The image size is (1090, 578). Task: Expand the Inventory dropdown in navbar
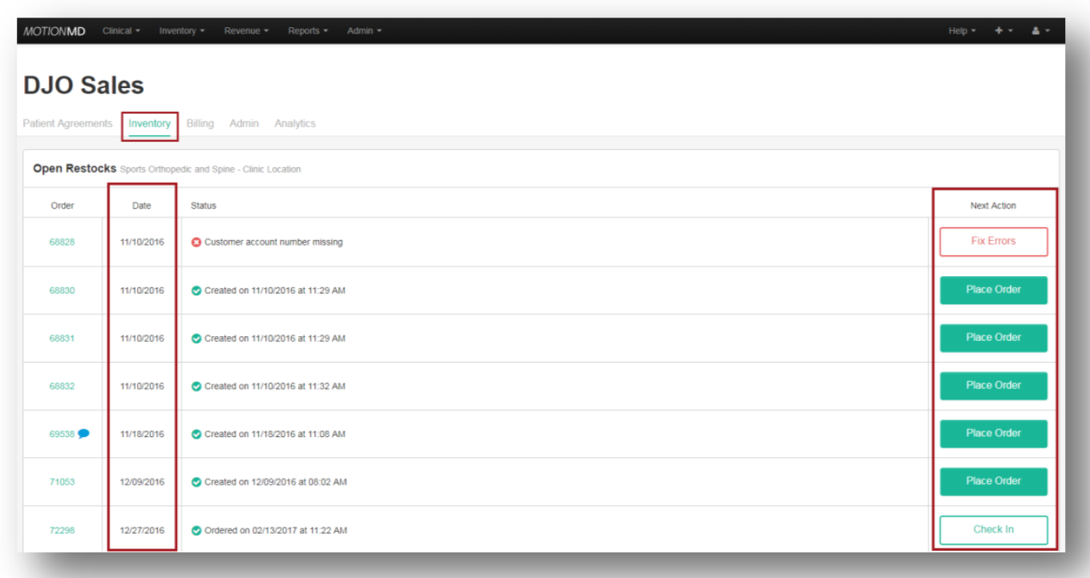click(182, 30)
